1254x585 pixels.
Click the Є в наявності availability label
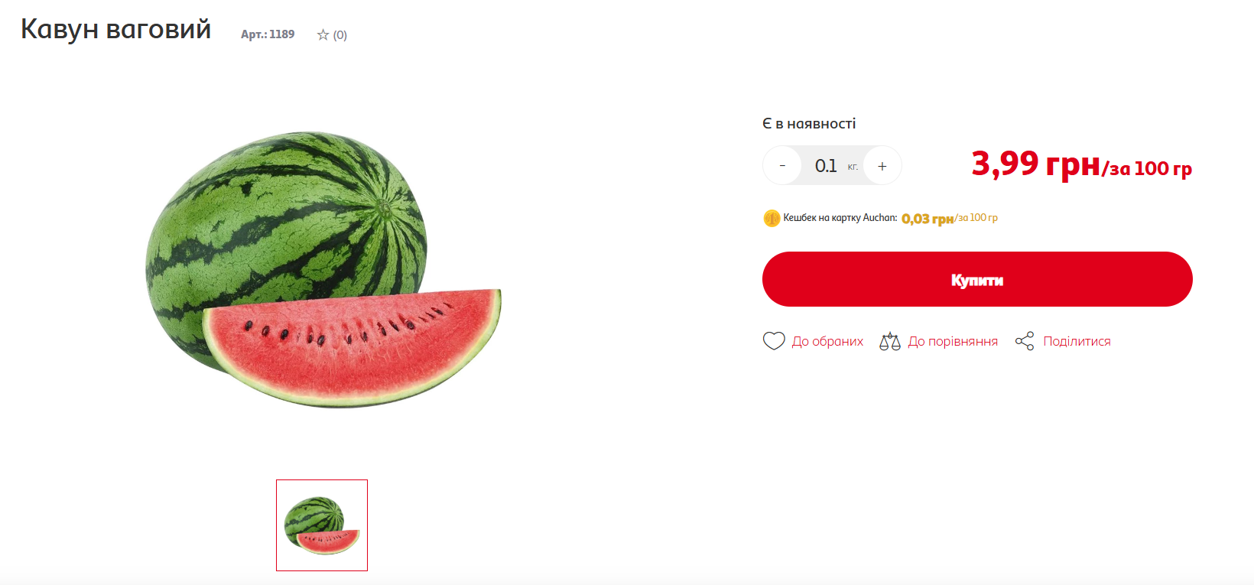coord(809,124)
